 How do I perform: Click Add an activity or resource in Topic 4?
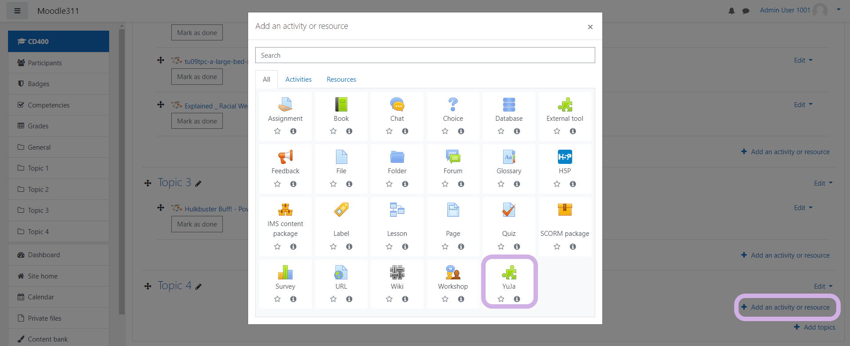tap(790, 307)
